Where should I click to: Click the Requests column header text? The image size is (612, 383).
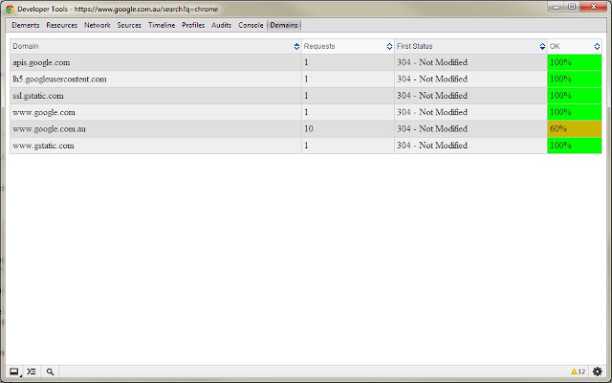(x=319, y=46)
